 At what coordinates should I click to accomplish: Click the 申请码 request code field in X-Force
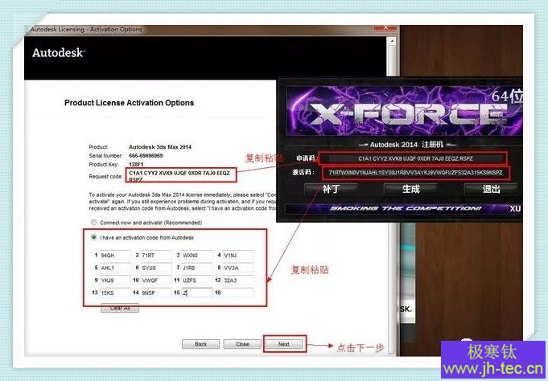(x=412, y=158)
